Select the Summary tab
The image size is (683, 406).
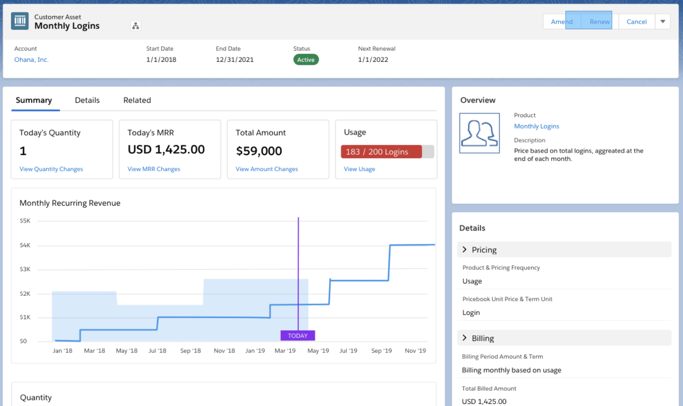click(x=33, y=100)
